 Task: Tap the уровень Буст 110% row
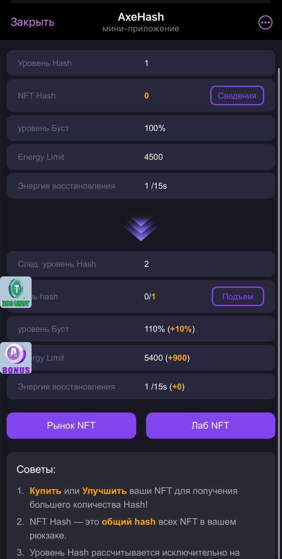pyautogui.click(x=141, y=329)
